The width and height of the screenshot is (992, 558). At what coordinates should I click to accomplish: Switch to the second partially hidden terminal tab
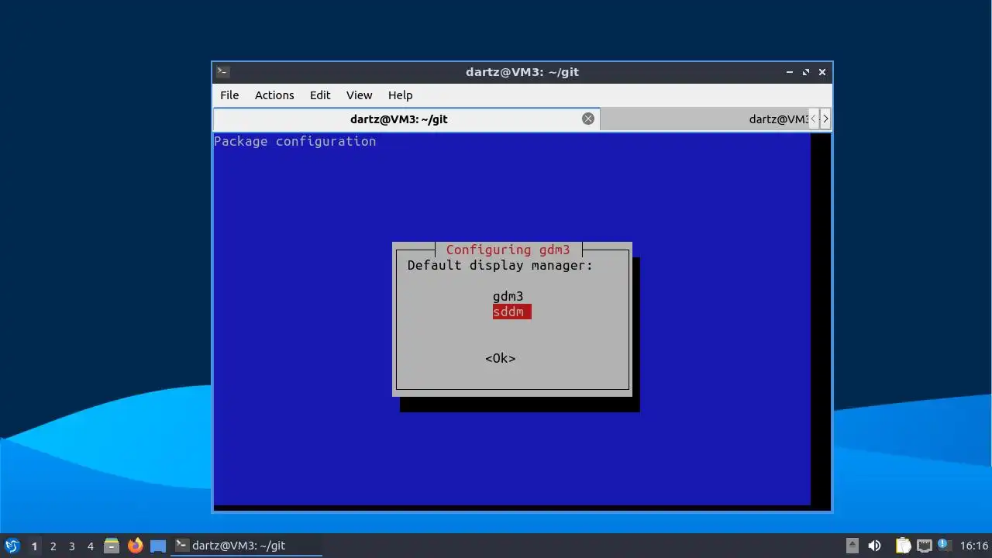click(705, 119)
